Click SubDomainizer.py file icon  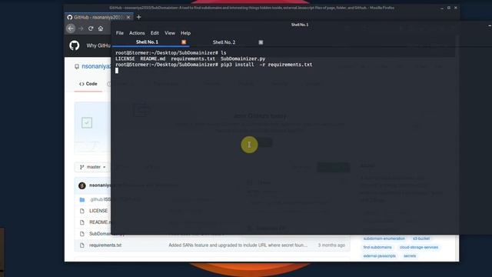(82, 234)
